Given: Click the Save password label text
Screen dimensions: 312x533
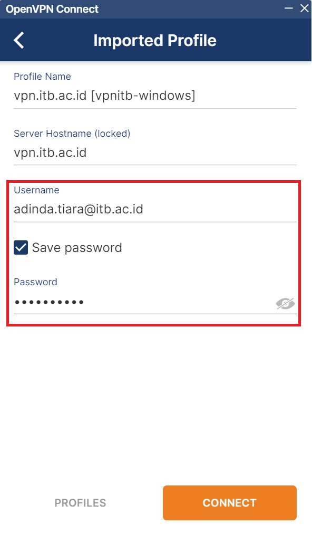Looking at the screenshot, I should (x=77, y=247).
